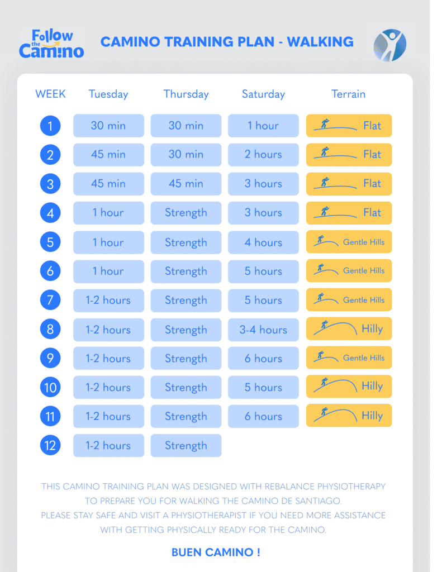Viewport: 442px width, 572px height.
Task: Select the week 5 number circle
Action: (x=50, y=242)
